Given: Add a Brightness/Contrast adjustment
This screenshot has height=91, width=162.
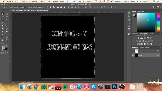Looking at the screenshot, I should pyautogui.click(x=138, y=38).
